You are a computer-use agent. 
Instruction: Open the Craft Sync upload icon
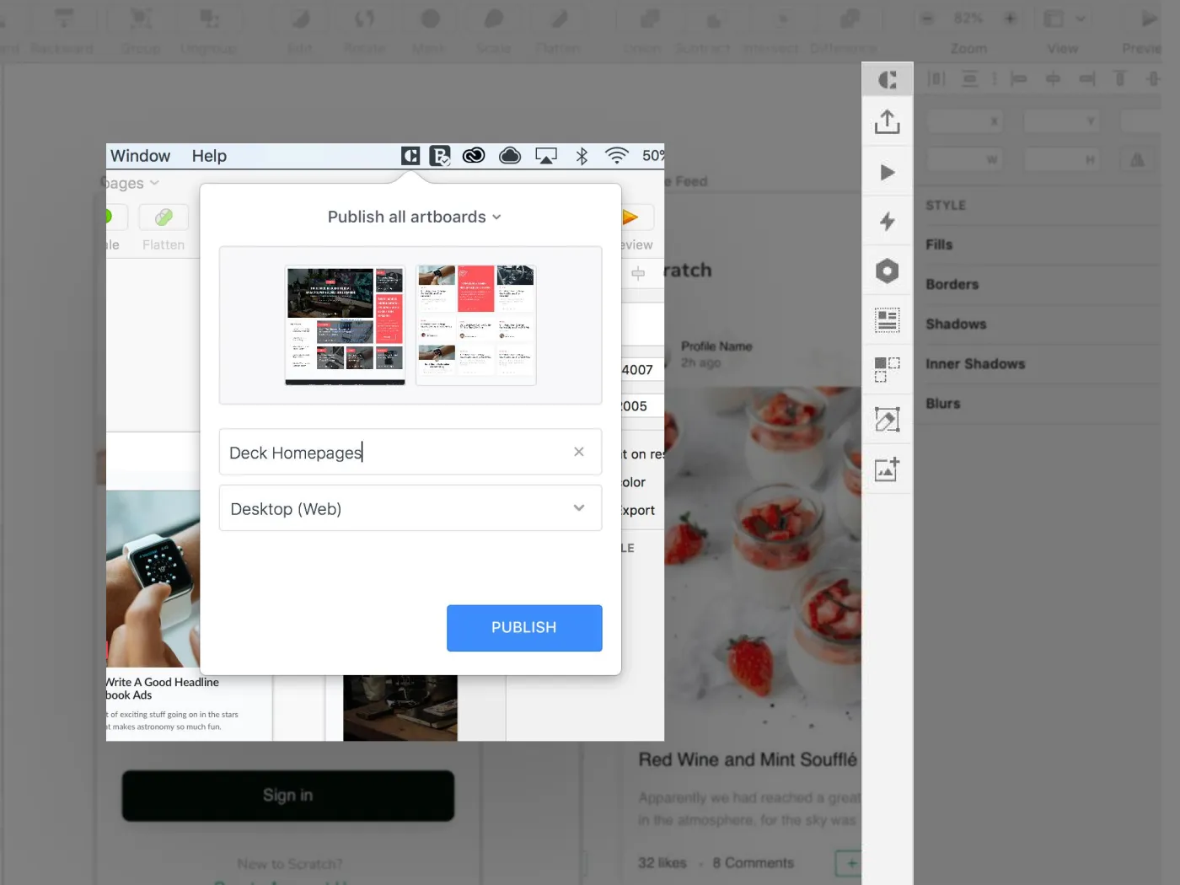[x=887, y=122]
